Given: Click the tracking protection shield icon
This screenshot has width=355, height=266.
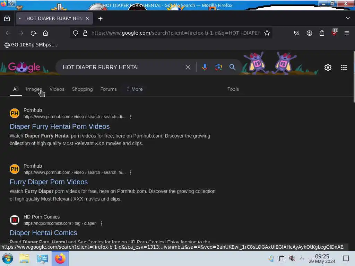Looking at the screenshot, I should coord(76,33).
